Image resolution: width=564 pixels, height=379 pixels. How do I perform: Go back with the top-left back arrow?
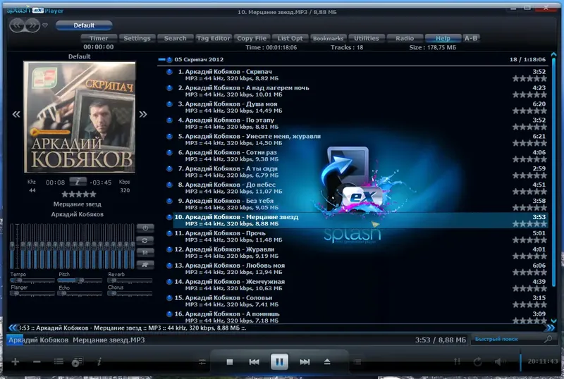click(17, 25)
